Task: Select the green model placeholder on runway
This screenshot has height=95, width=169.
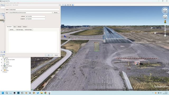Action: (x=97, y=46)
